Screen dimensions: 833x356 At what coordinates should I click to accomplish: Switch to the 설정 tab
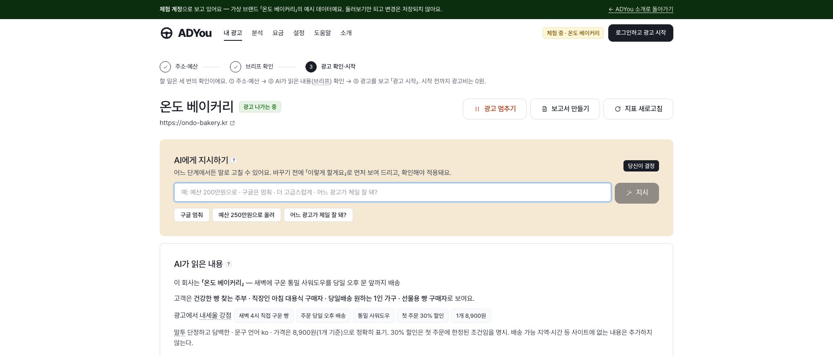(x=299, y=33)
